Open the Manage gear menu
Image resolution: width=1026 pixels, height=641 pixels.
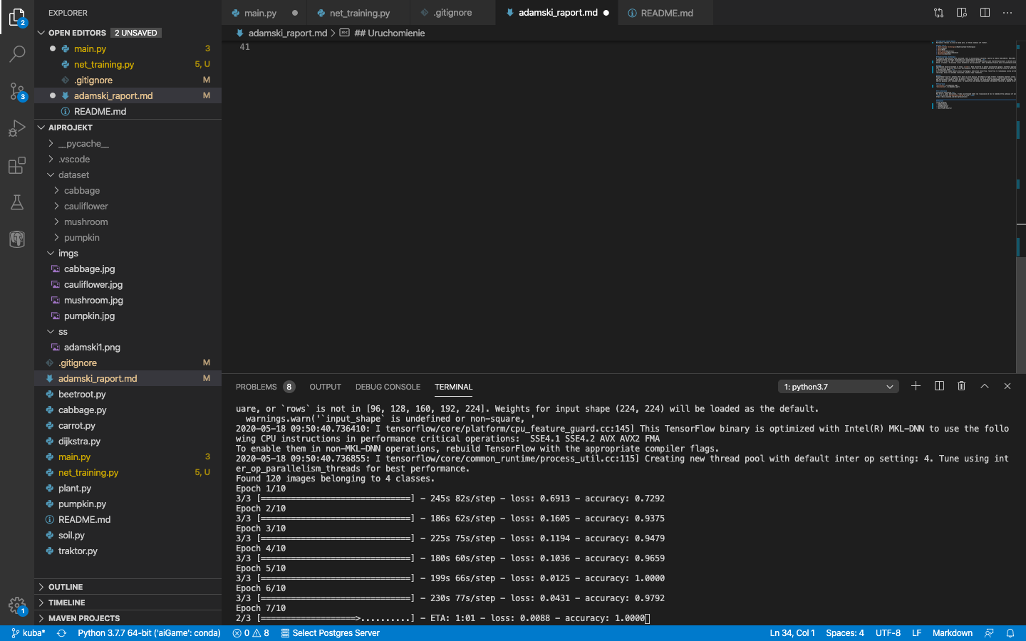tap(17, 606)
